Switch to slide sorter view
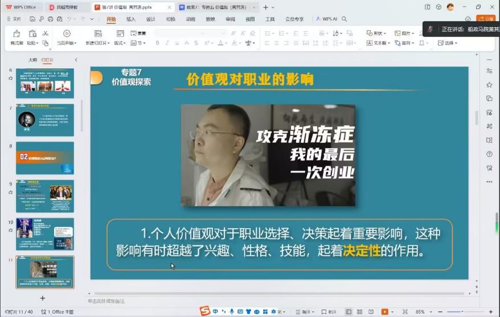The width and height of the screenshot is (500, 317). [x=360, y=312]
